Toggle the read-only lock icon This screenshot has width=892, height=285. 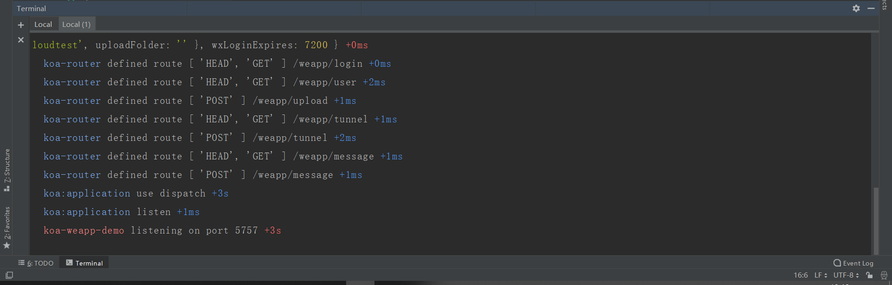point(869,275)
